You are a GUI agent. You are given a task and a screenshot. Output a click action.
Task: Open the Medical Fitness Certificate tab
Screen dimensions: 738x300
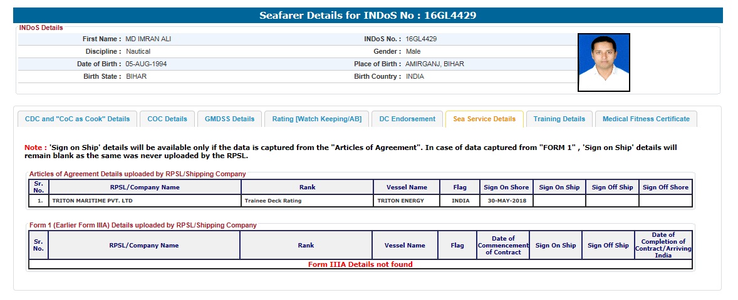[x=646, y=119]
